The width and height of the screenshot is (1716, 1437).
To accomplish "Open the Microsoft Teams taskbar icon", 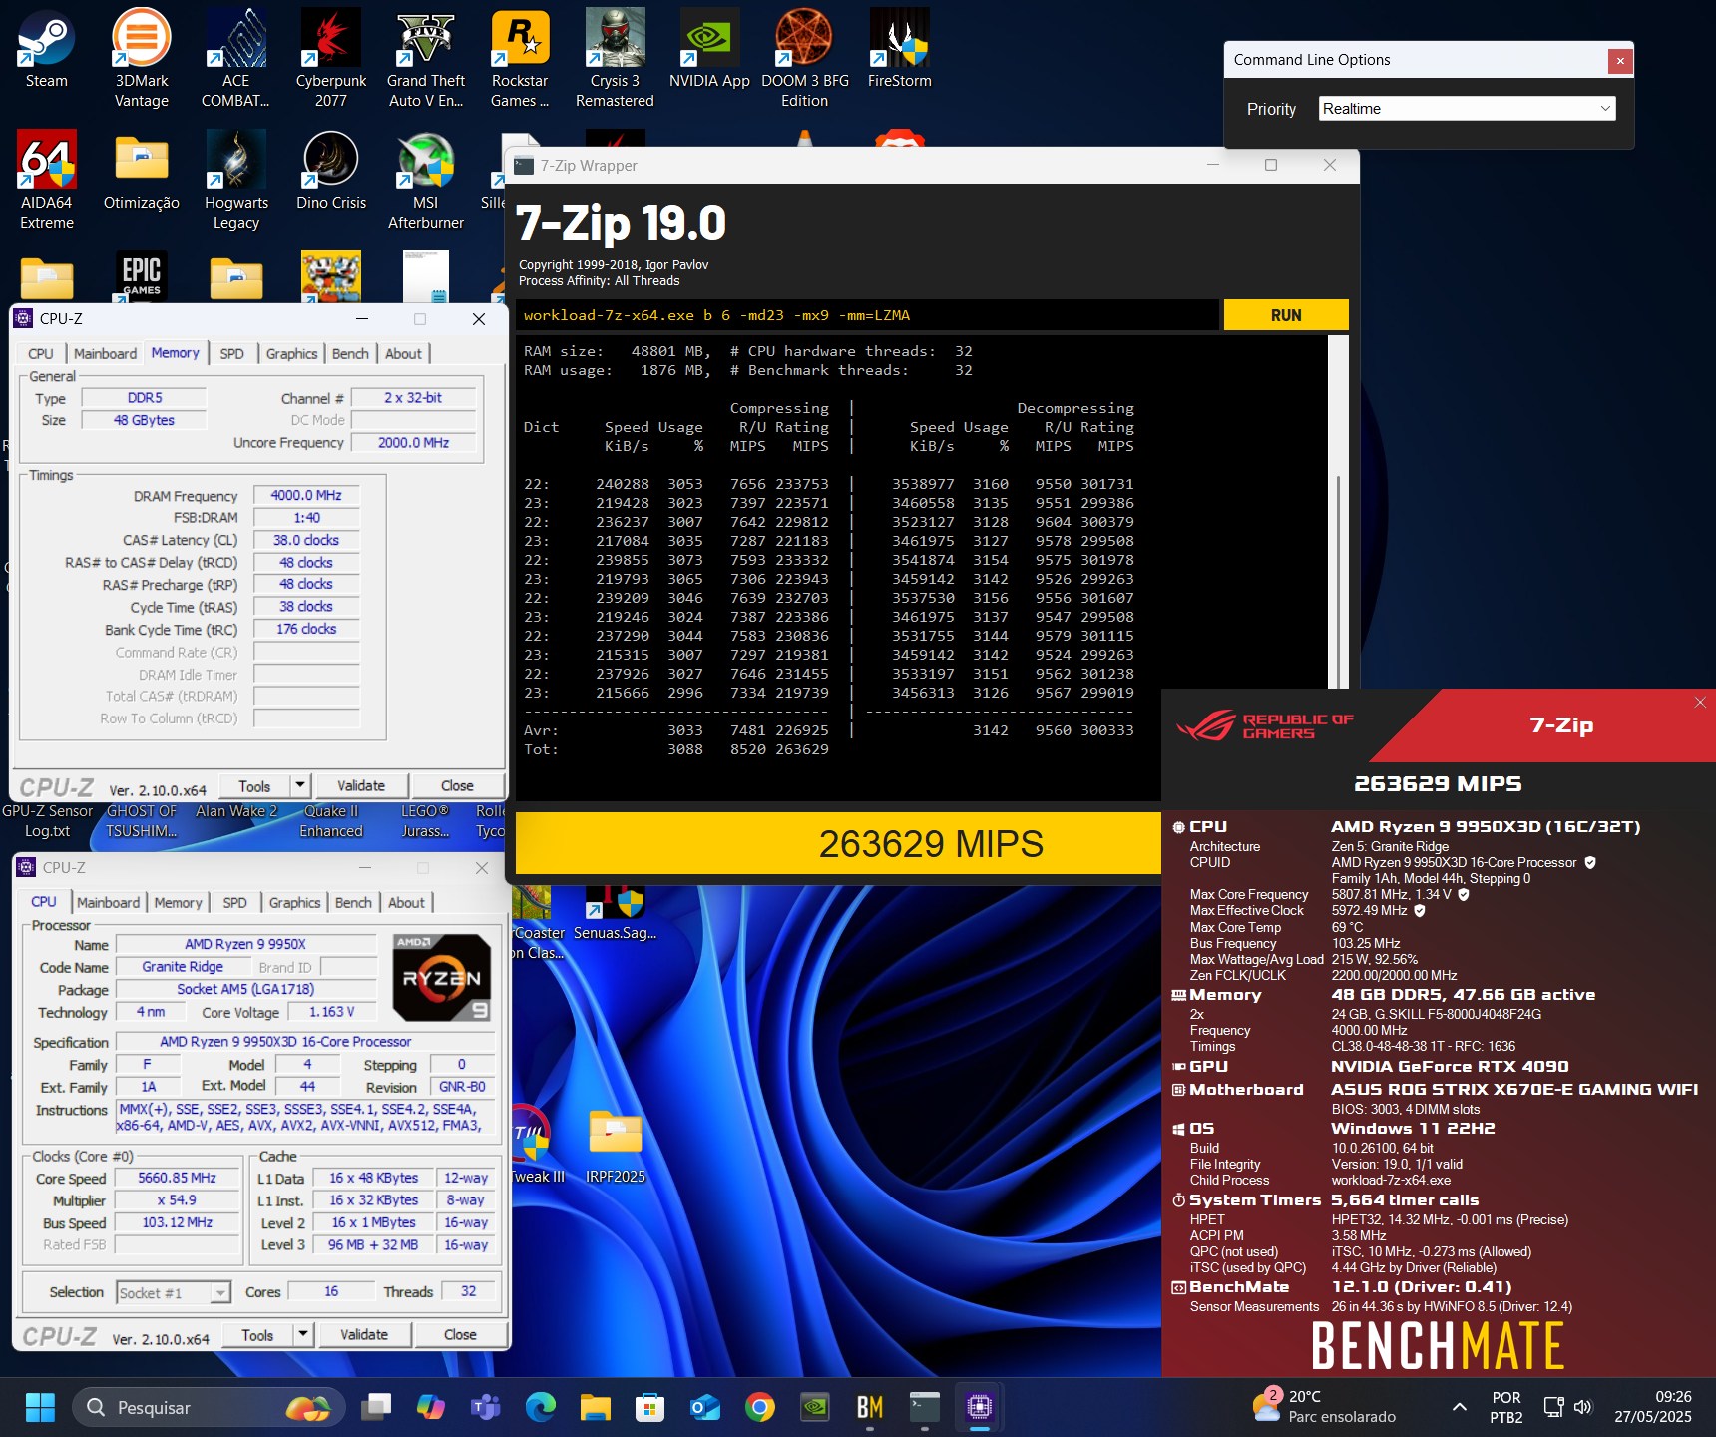I will point(486,1407).
